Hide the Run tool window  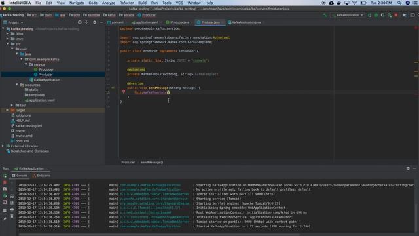(414, 168)
